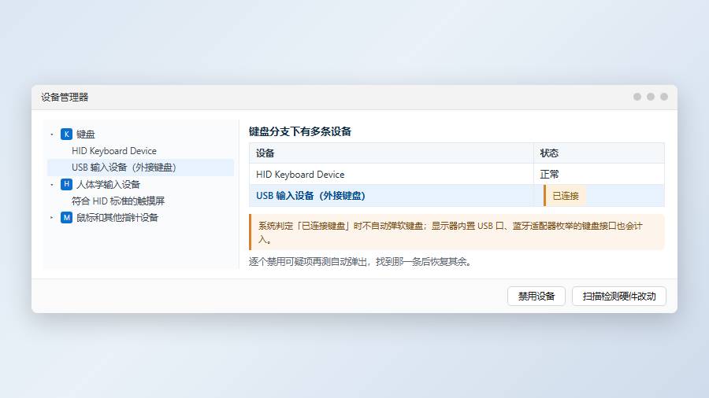Click the 设备管理器 window title
709x398 pixels.
65,97
